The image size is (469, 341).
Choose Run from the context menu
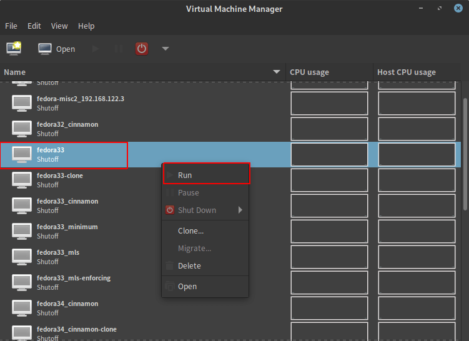(x=205, y=175)
